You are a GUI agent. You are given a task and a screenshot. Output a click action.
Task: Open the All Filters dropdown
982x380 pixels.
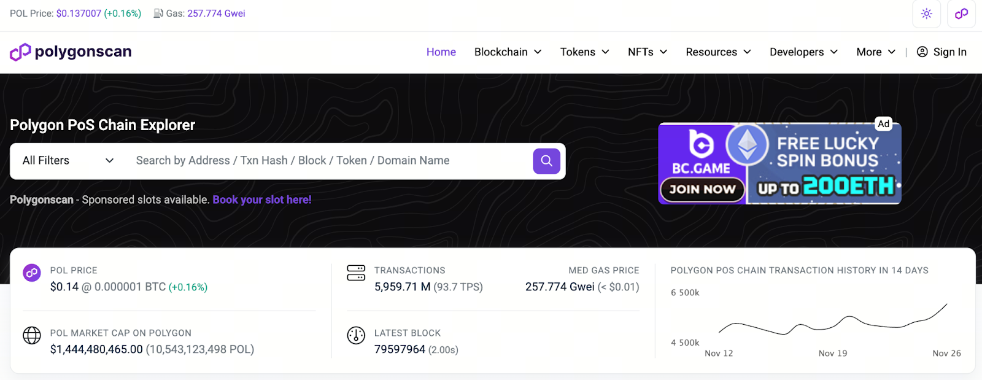coord(68,161)
